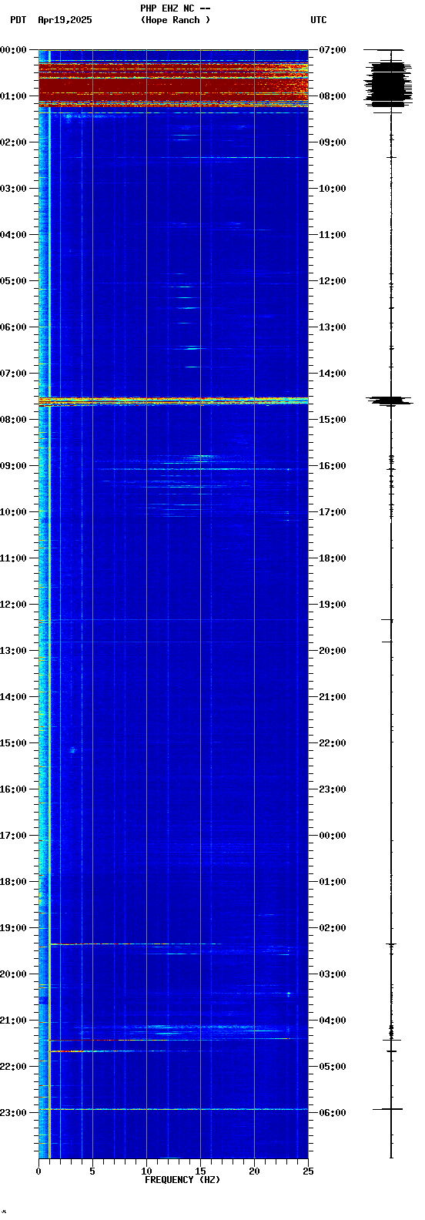Screen dimensions: 425x1220
Task: Click the 20:00 label on PDT axis
Action: 14,974
